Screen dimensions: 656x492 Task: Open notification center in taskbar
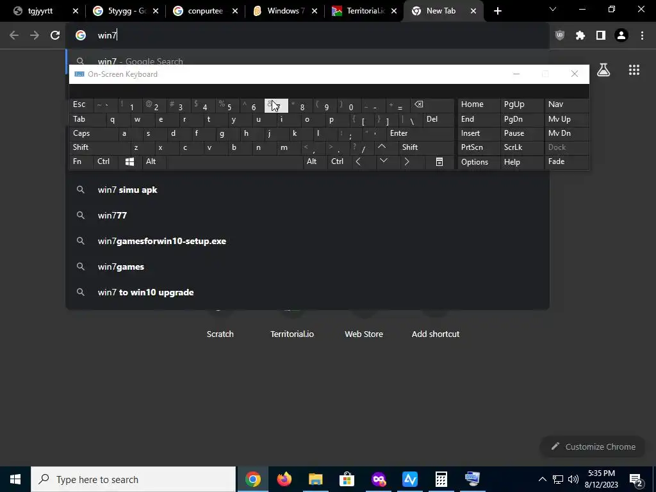coord(636,480)
